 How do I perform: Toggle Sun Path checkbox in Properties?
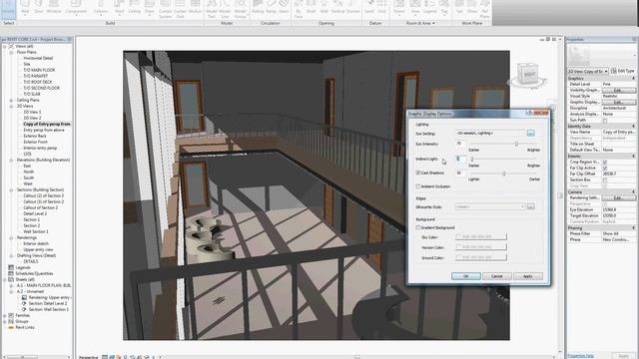point(605,121)
